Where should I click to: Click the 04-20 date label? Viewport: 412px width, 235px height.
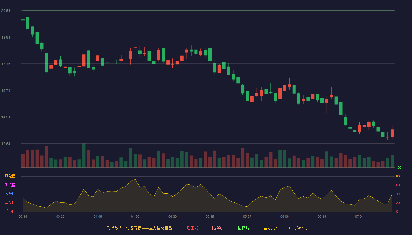(135, 216)
